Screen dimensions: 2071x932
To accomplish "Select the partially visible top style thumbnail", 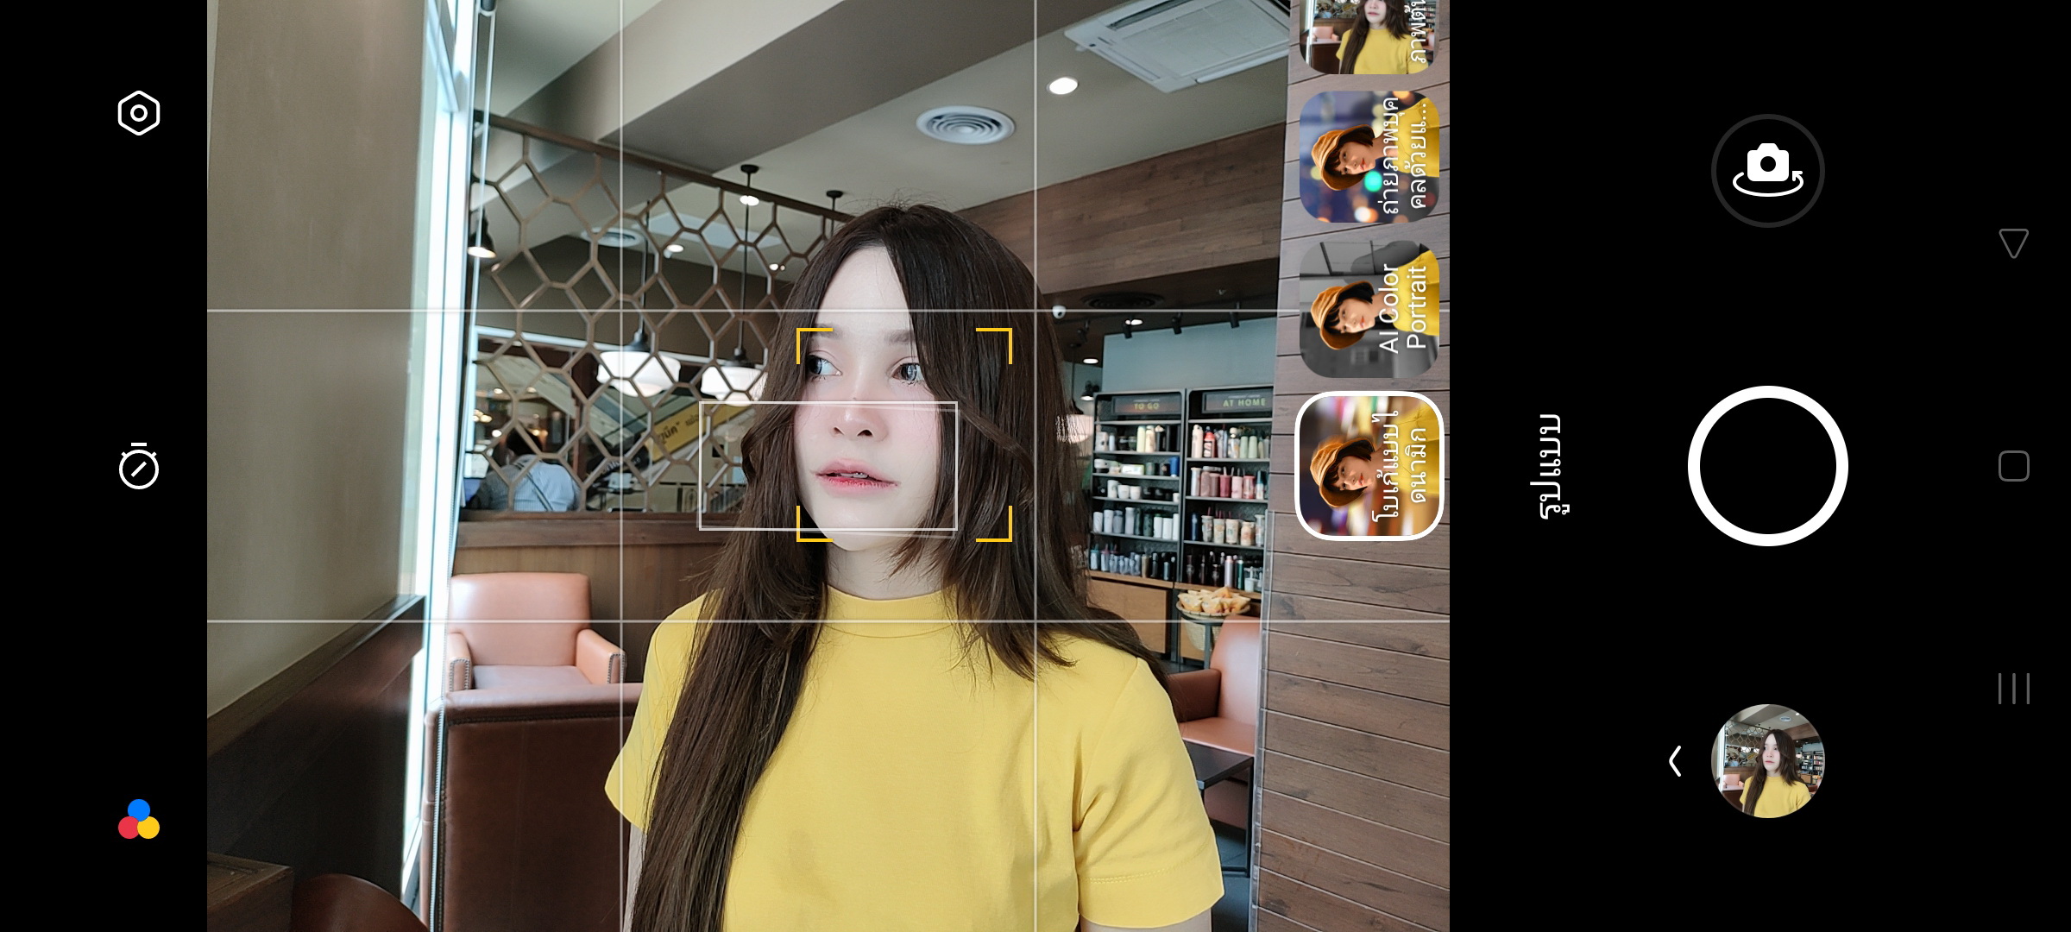I will coord(1369,36).
